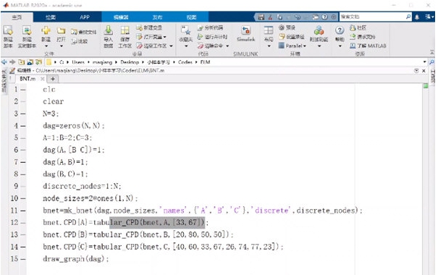Click the New Script icon
Image resolution: width=438 pixels, height=275 pixels.
tap(8, 30)
